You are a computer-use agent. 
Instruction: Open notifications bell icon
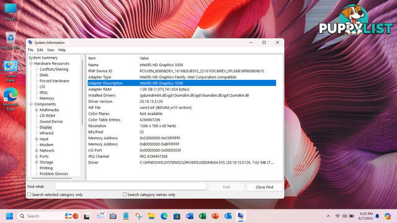click(377, 216)
